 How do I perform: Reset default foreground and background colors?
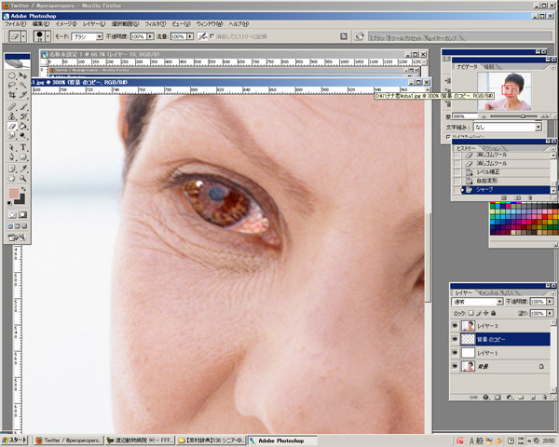pos(9,203)
